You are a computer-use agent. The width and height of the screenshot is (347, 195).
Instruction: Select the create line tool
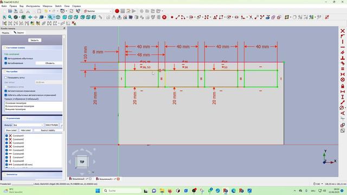coord(177,17)
